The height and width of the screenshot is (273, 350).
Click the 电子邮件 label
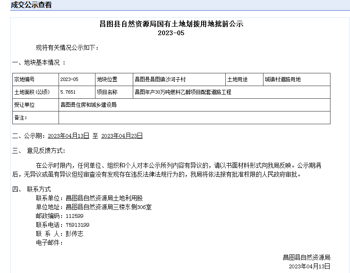[49, 242]
